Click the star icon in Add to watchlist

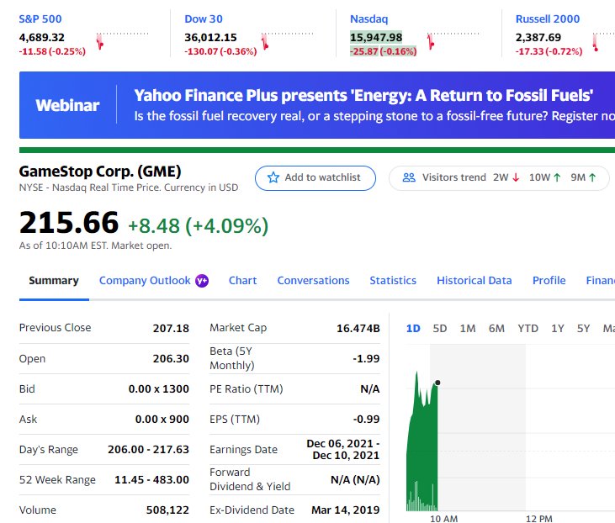(x=273, y=177)
